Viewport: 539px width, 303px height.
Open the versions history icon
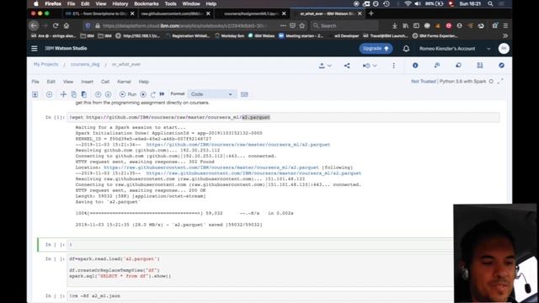(x=458, y=66)
